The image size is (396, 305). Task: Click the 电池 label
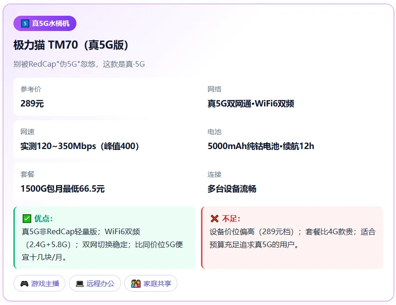click(x=214, y=132)
